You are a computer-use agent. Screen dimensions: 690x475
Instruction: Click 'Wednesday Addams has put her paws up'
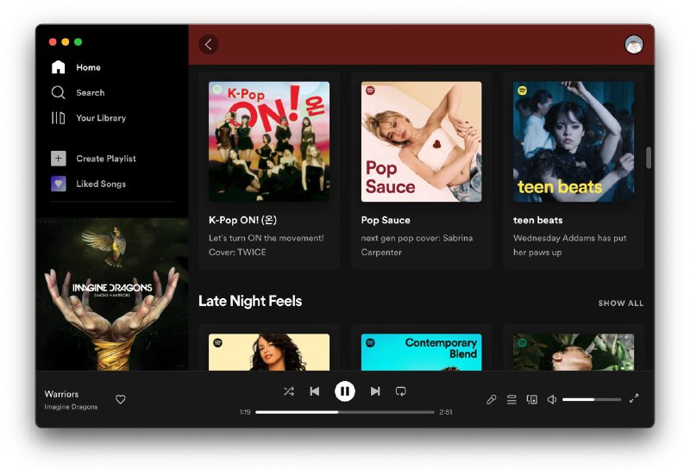[569, 245]
